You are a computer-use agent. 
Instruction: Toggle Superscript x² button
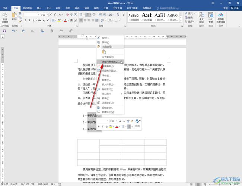pyautogui.click(x=48, y=20)
